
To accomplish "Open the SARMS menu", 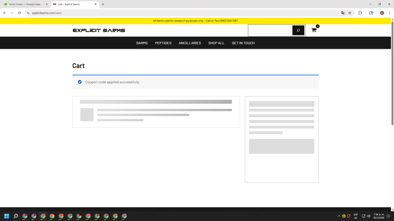I will click(x=142, y=43).
